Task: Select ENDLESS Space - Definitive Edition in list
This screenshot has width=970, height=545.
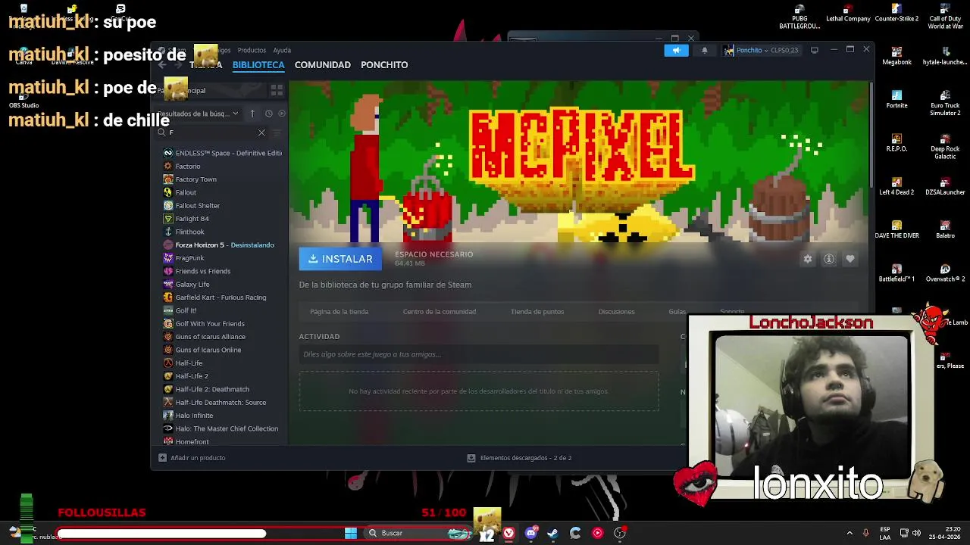Action: click(x=223, y=153)
